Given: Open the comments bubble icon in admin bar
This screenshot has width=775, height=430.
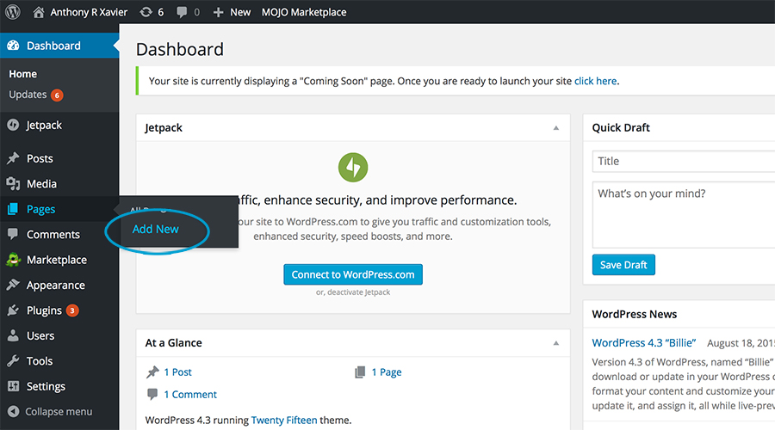Looking at the screenshot, I should click(x=182, y=12).
